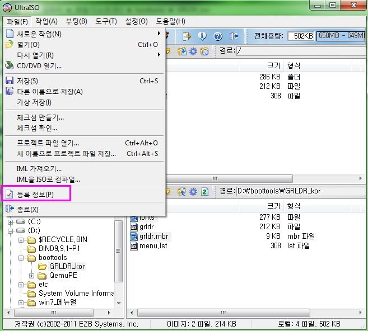Screen dimensions: 368x331
Task: Choose 프로젝트 파일 열기... entry
Action: pyautogui.click(x=85, y=143)
